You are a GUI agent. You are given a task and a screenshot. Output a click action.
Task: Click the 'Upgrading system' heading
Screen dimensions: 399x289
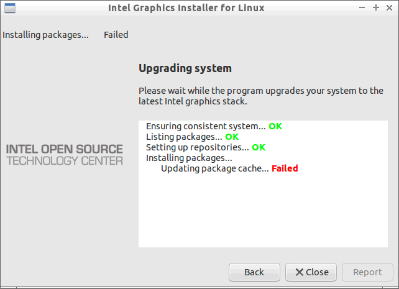(x=185, y=68)
